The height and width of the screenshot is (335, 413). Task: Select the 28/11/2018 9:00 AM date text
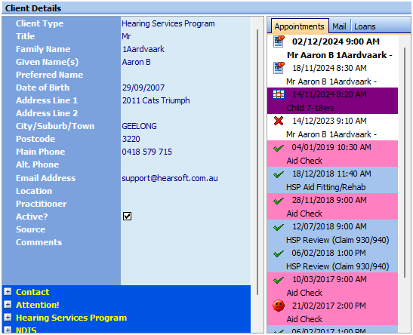[x=329, y=200]
